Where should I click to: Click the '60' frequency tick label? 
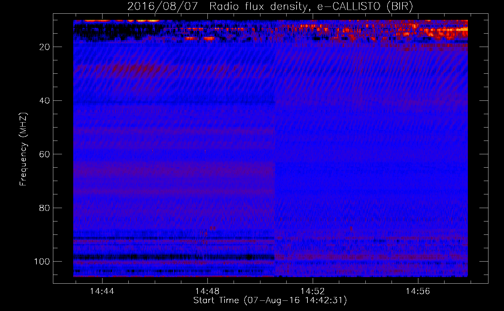[45, 154]
